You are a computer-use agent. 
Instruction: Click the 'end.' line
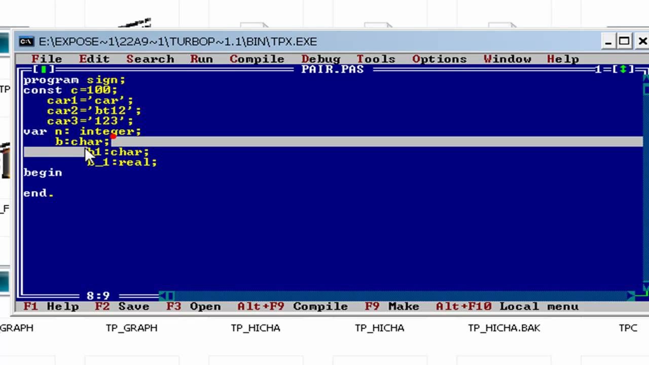pos(39,193)
